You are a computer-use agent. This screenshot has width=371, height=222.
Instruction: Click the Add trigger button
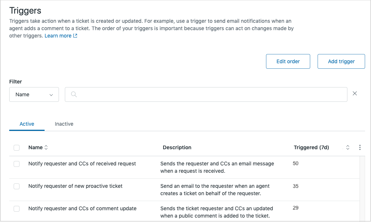tap(341, 61)
